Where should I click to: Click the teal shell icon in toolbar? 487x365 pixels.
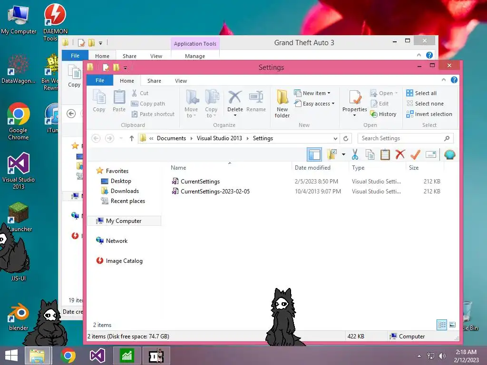tap(450, 154)
